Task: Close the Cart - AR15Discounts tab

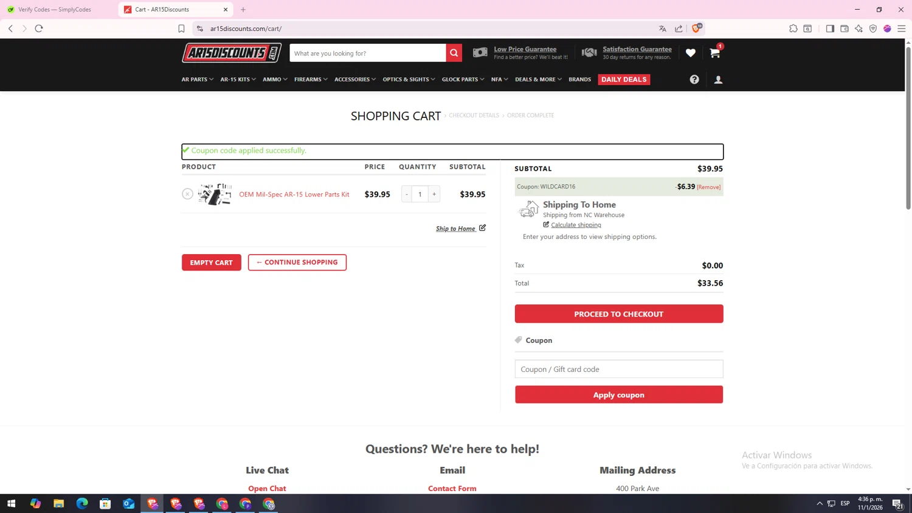Action: tap(226, 10)
